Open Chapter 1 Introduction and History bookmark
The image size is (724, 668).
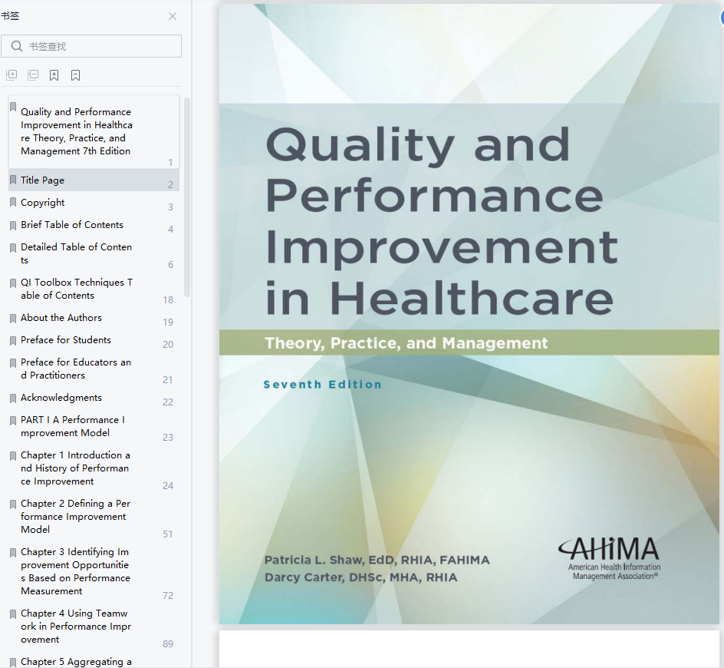(94, 468)
